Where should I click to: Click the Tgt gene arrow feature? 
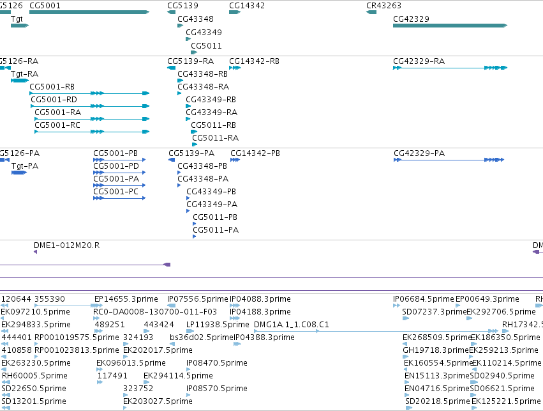20,26
